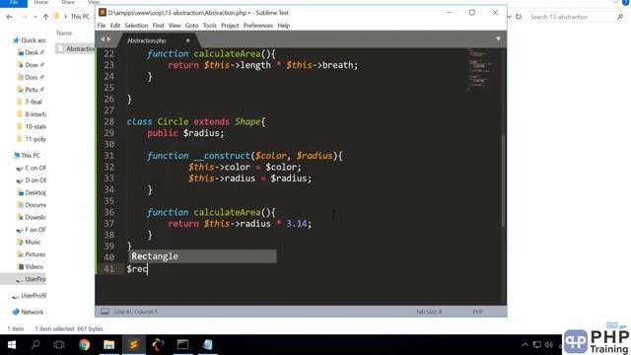Open the Tools menu

click(209, 26)
